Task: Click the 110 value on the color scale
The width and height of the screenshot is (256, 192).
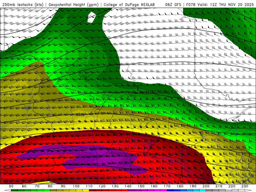Action: point(89,186)
